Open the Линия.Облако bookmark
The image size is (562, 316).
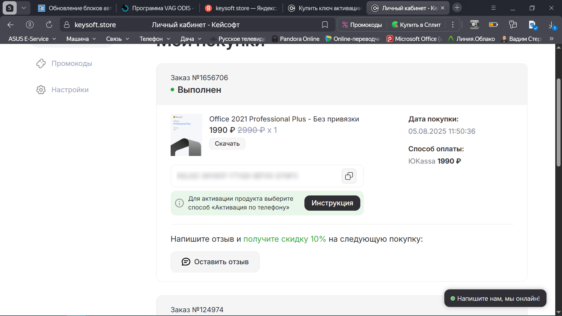coord(472,39)
